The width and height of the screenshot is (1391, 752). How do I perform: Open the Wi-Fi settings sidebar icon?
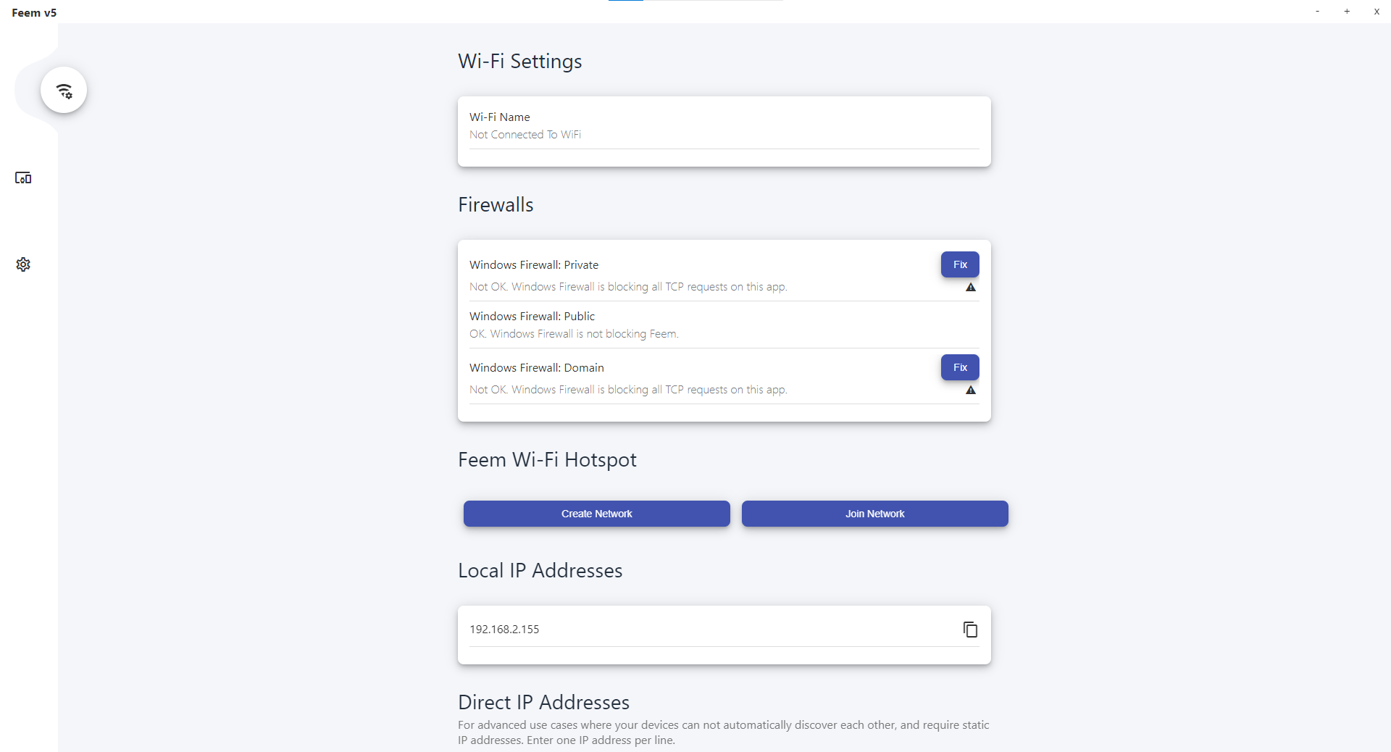pos(64,91)
